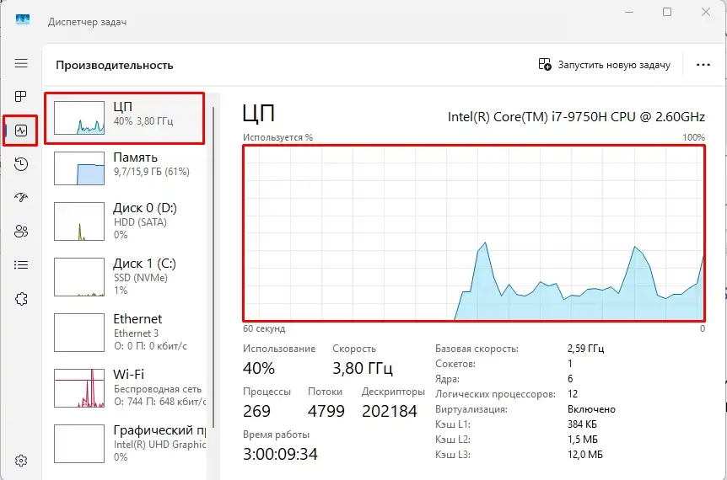This screenshot has height=480, width=727.
Task: Click the Диск 0 mini graph thumbnail
Action: click(x=79, y=221)
